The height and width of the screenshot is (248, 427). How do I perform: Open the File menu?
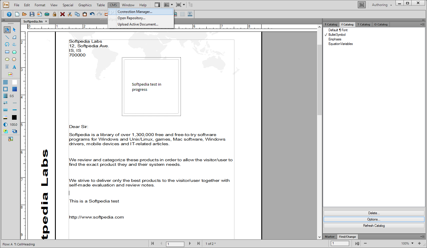(17, 5)
